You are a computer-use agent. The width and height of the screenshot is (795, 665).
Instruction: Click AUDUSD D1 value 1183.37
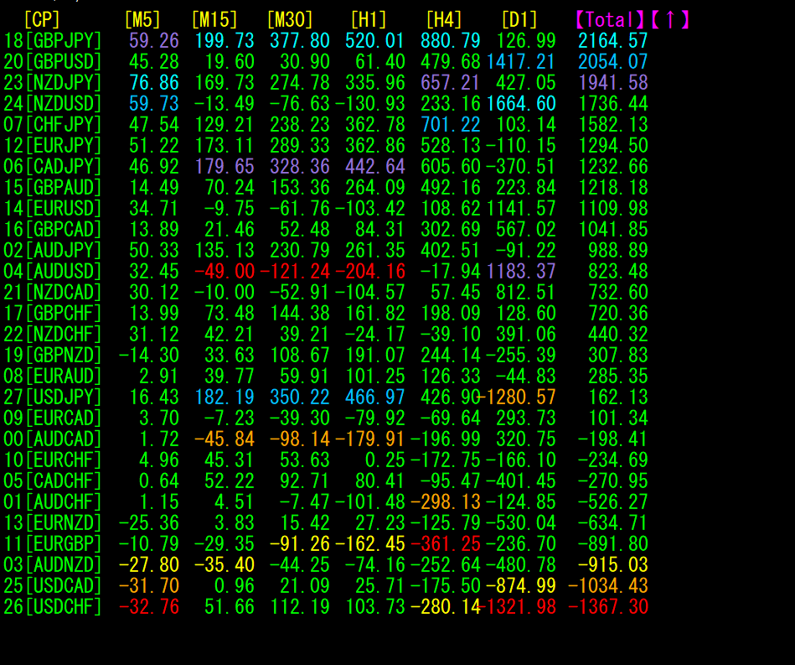[521, 271]
